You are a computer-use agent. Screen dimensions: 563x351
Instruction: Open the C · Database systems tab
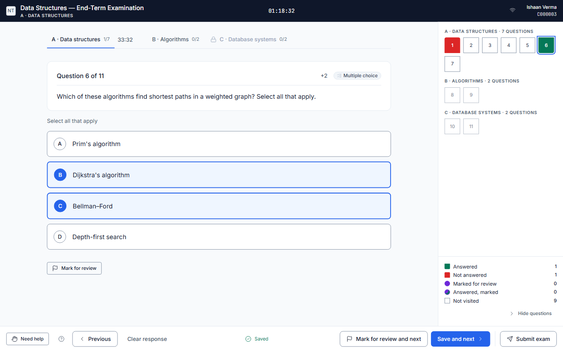[x=249, y=39]
